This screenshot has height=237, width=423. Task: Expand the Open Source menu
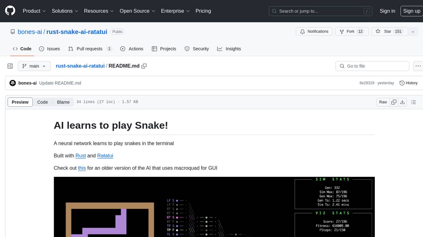pyautogui.click(x=137, y=11)
